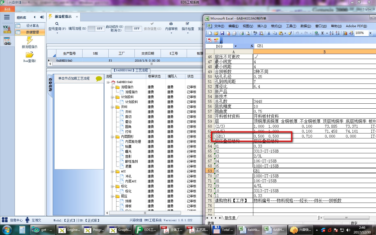
Task: Click the horizontal scrollbar under process tree
Action: (x=145, y=213)
